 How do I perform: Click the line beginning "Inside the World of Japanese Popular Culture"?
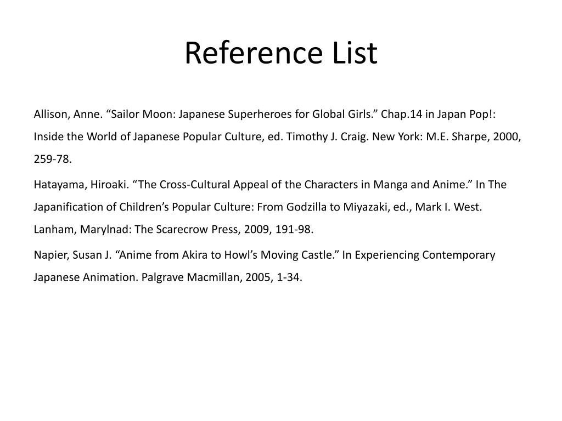pos(277,136)
